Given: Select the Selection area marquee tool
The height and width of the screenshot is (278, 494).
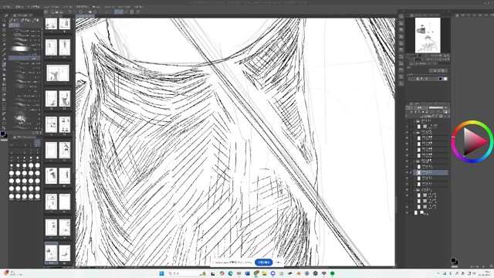Looking at the screenshot, I should (x=4, y=39).
